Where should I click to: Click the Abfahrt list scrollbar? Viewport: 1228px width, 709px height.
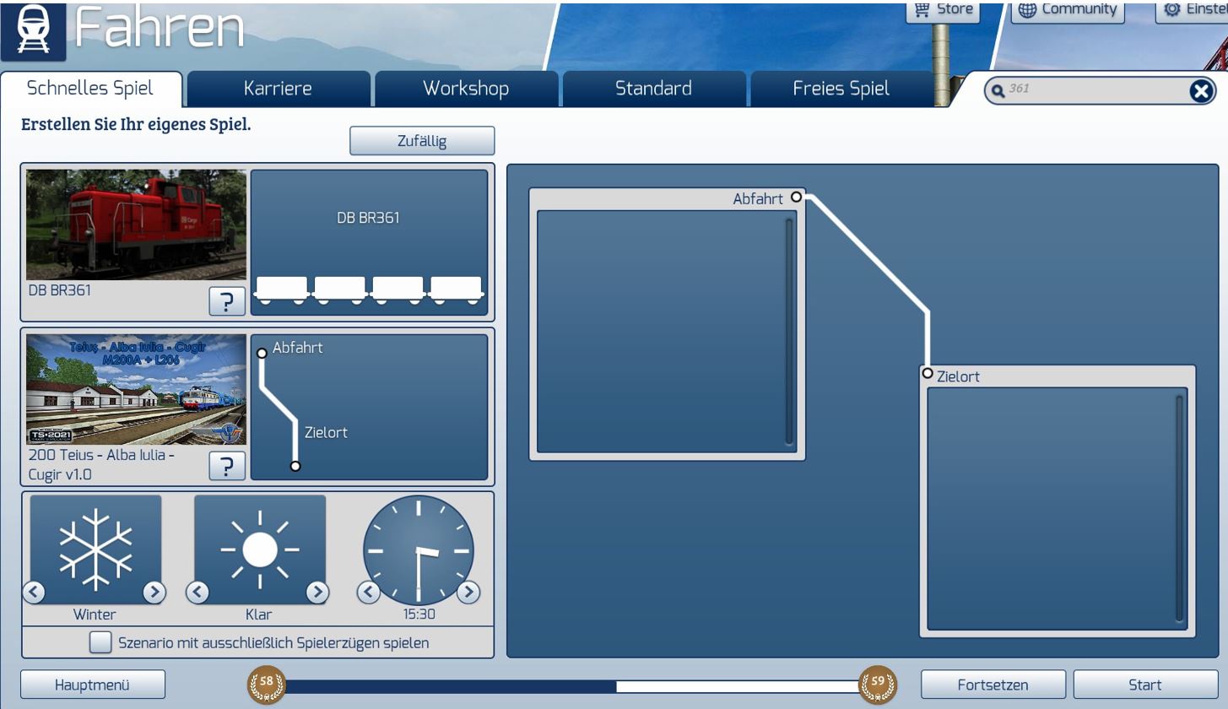(789, 331)
